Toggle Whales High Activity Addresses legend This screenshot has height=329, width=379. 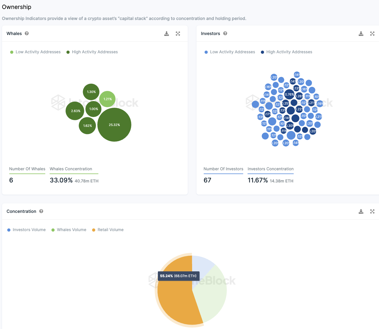tap(92, 52)
